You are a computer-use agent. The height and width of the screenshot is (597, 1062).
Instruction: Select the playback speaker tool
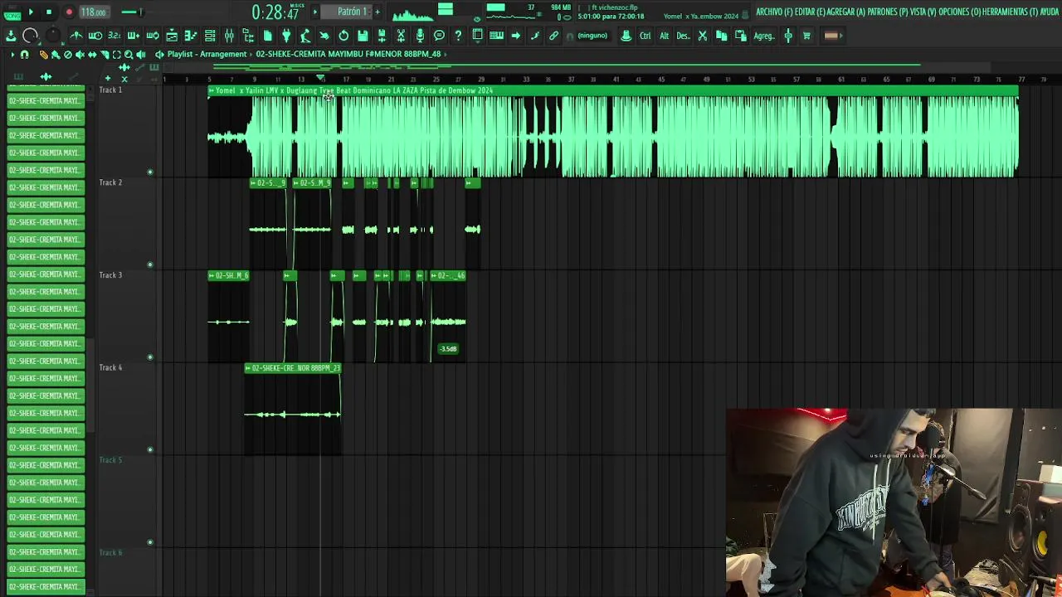click(140, 55)
